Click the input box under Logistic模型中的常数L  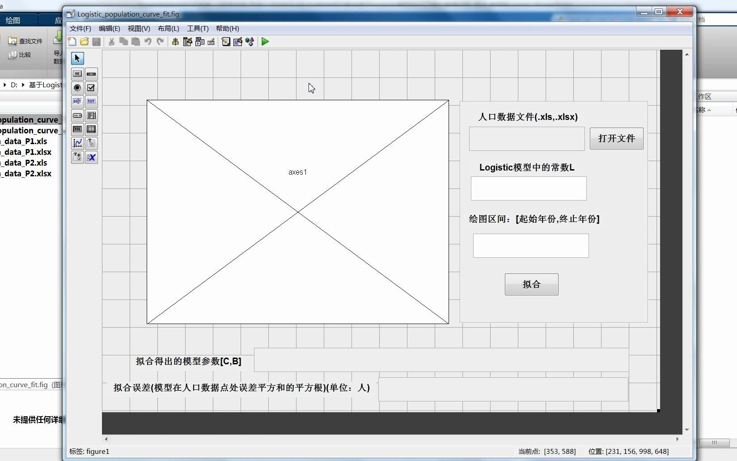(529, 188)
